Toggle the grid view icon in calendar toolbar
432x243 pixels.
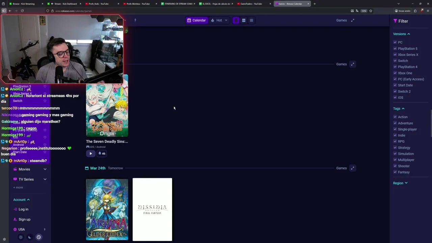[236, 20]
